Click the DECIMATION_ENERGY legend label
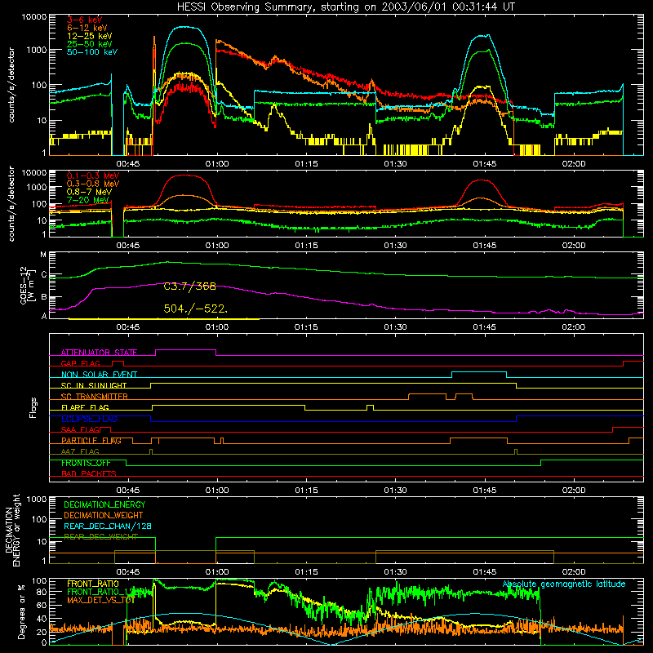Image resolution: width=653 pixels, height=653 pixels. 104,504
